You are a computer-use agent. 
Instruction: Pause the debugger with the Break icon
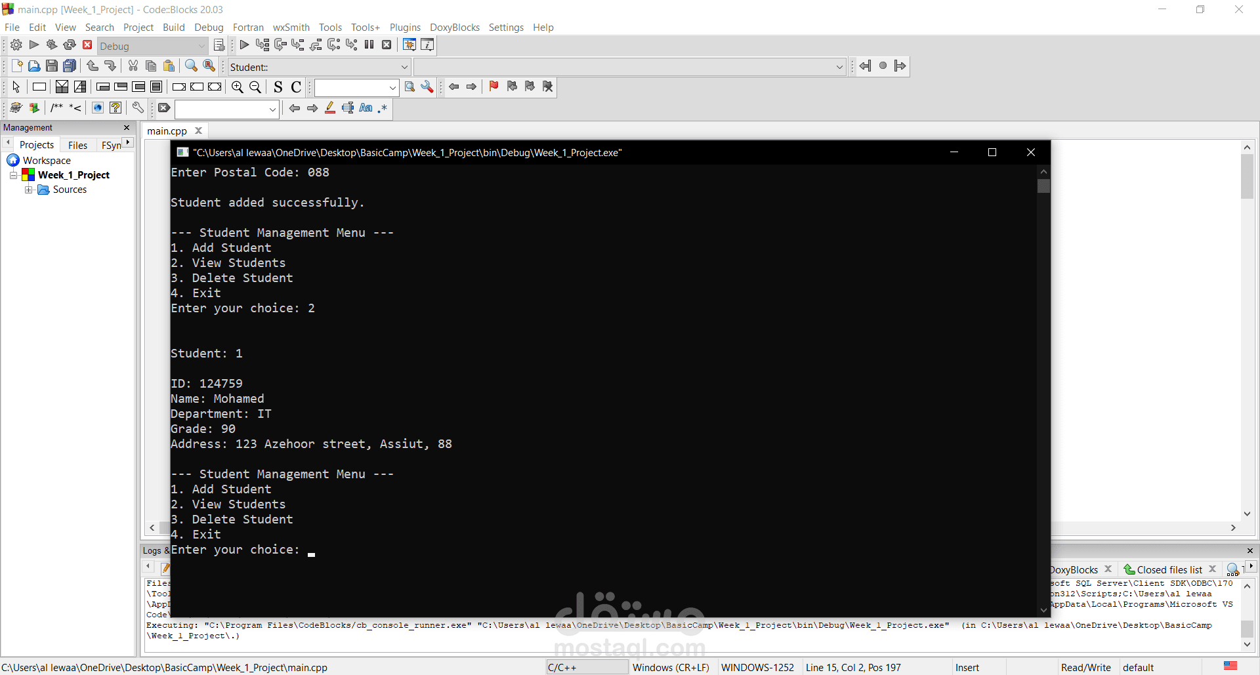pos(369,45)
